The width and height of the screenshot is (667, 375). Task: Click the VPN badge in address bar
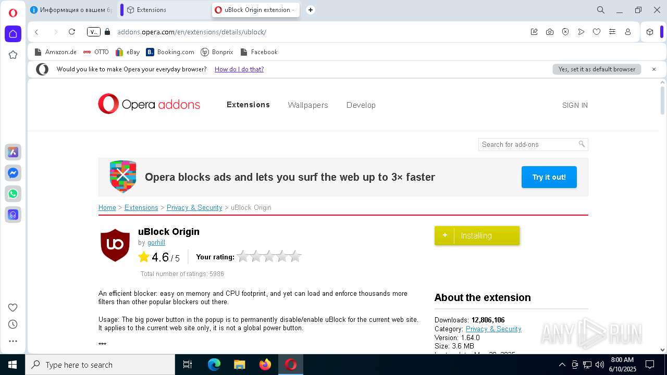(x=93, y=32)
